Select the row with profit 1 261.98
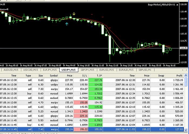Image resolution: width=189 pixels, height=134 pixels. (x=92, y=85)
